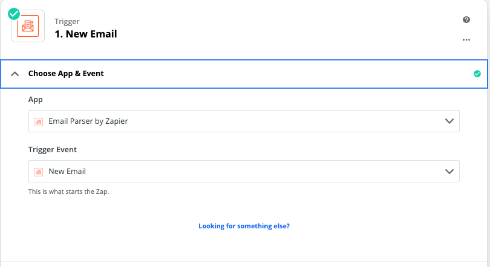Click the Email Parser by Zapier text
This screenshot has height=267, width=490.
tap(88, 121)
